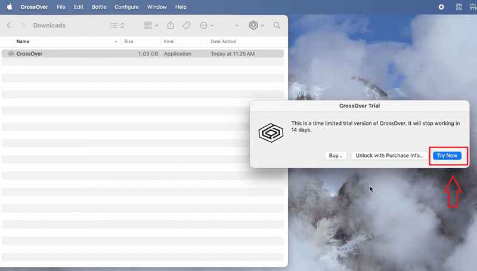Click the Try Now button
477x271 pixels.
[x=447, y=155]
